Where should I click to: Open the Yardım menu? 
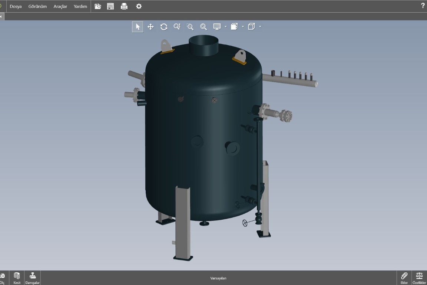tap(80, 6)
